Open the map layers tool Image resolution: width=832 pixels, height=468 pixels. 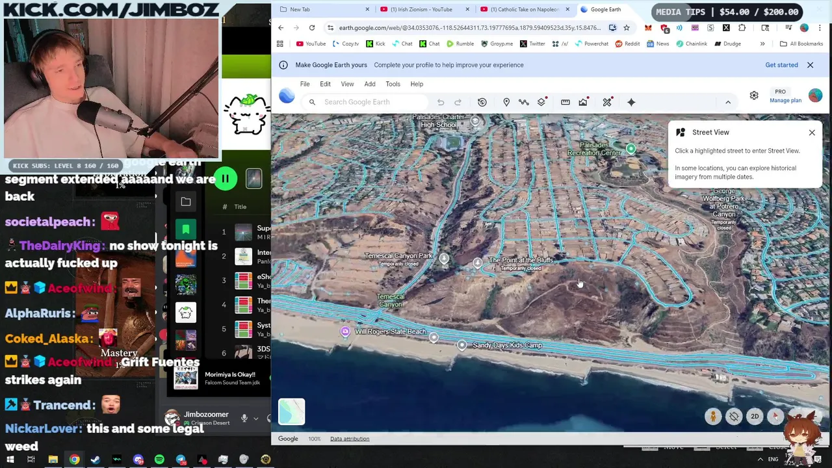pos(541,102)
